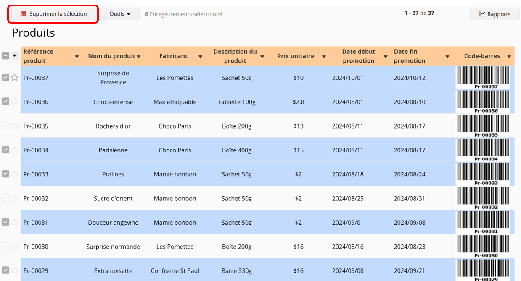Viewport: 521px width, 281px height.
Task: Select the Pr-00035 Rochers d'or checkbox
Action: 5,126
